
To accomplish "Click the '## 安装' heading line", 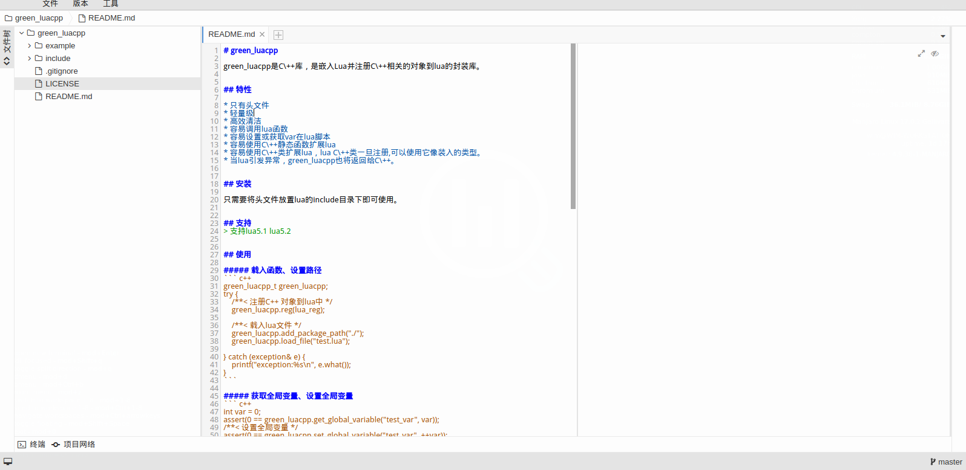I will 237,184.
